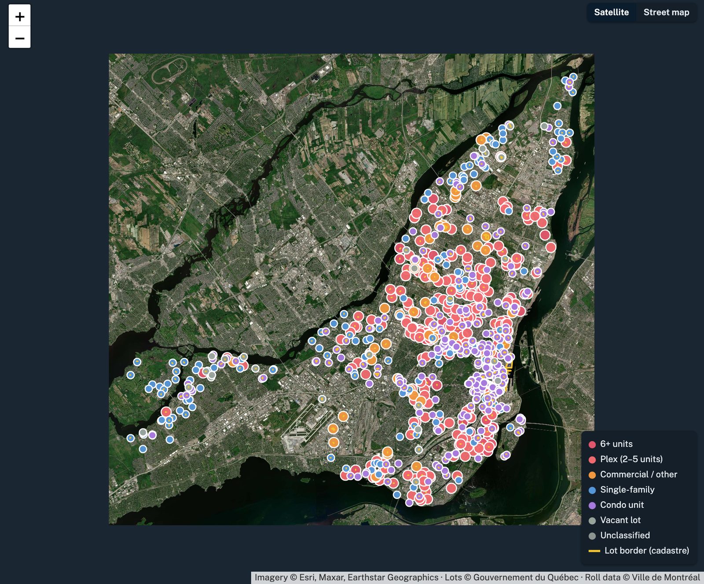This screenshot has width=704, height=584.
Task: Click the 6+ units legend dot
Action: (x=592, y=444)
